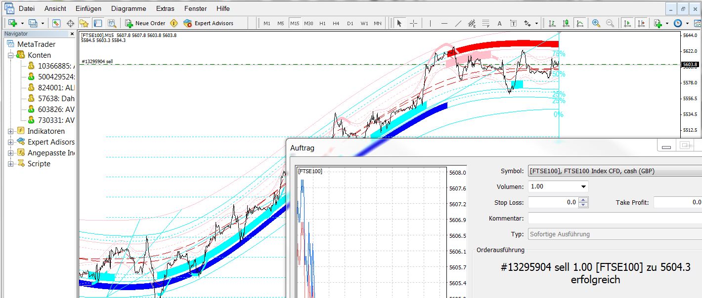Open the Ansicht menu

click(x=55, y=8)
